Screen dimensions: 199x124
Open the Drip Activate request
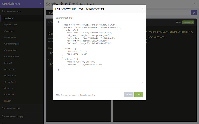[x=11, y=69]
